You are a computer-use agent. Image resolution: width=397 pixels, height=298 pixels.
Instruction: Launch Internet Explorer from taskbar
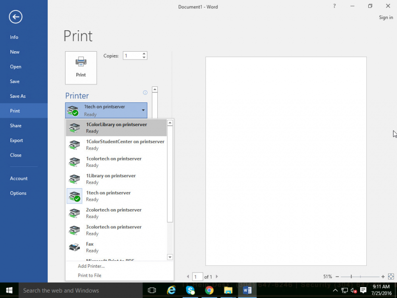(171, 291)
